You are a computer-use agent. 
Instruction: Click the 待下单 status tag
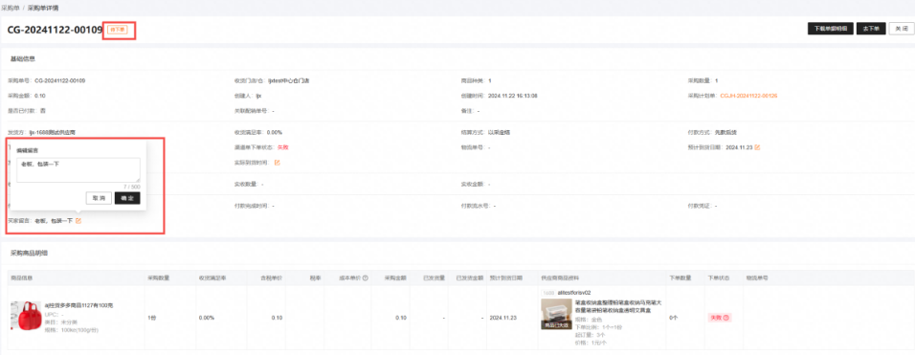pos(118,29)
